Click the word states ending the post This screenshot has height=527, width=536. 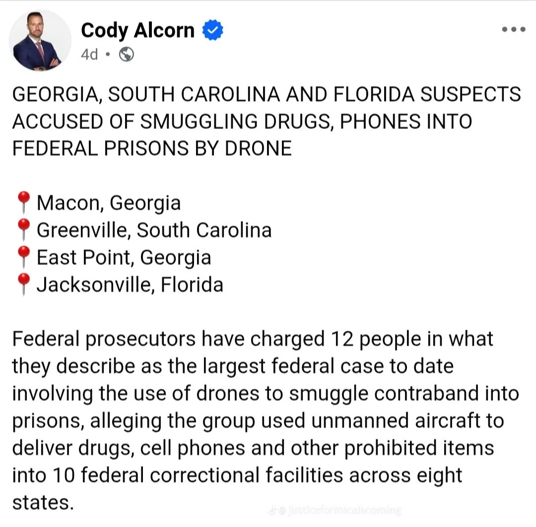click(x=43, y=503)
